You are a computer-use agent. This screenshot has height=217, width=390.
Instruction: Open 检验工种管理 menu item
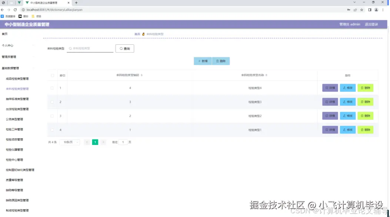pyautogui.click(x=14, y=129)
